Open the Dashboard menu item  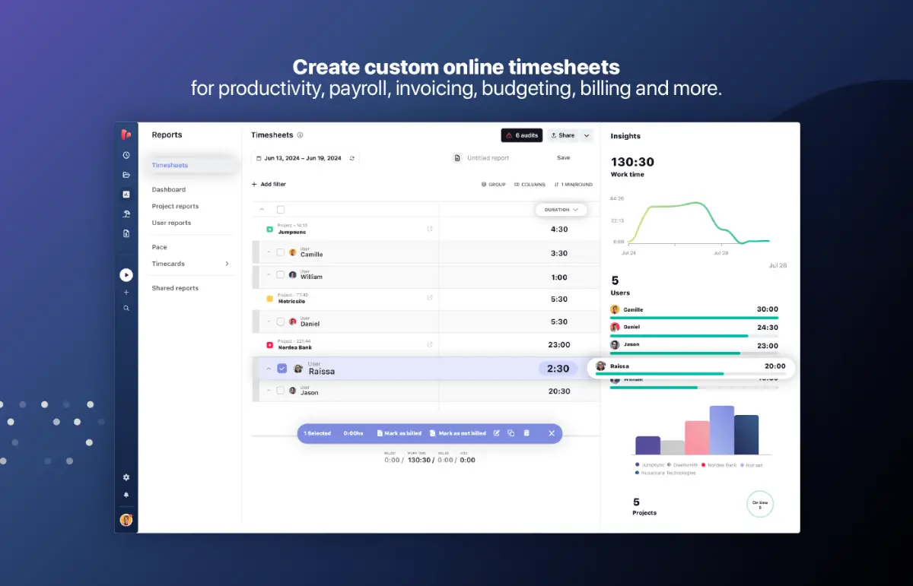168,189
